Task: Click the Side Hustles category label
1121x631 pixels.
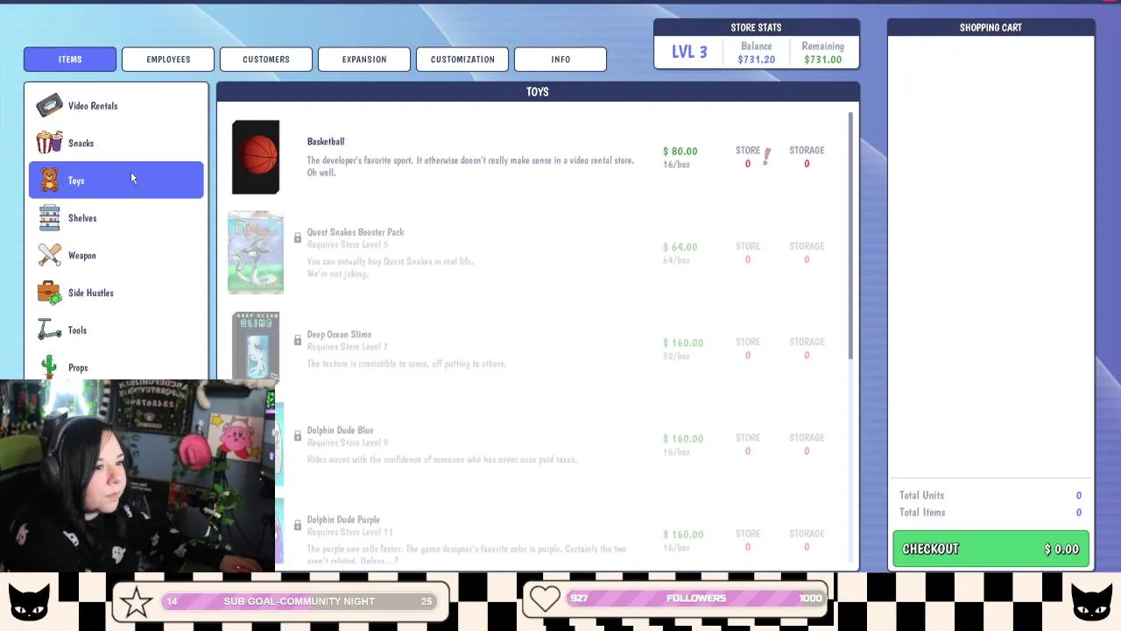Action: point(91,293)
